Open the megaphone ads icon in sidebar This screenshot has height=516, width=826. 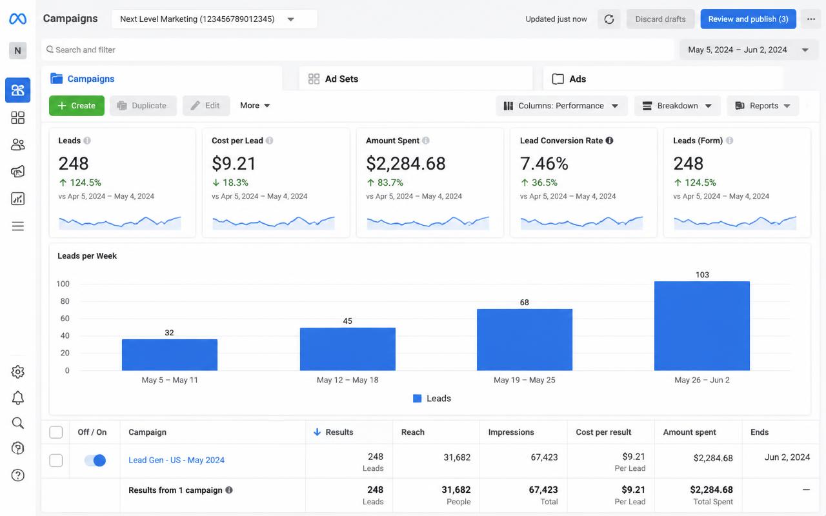click(x=17, y=172)
